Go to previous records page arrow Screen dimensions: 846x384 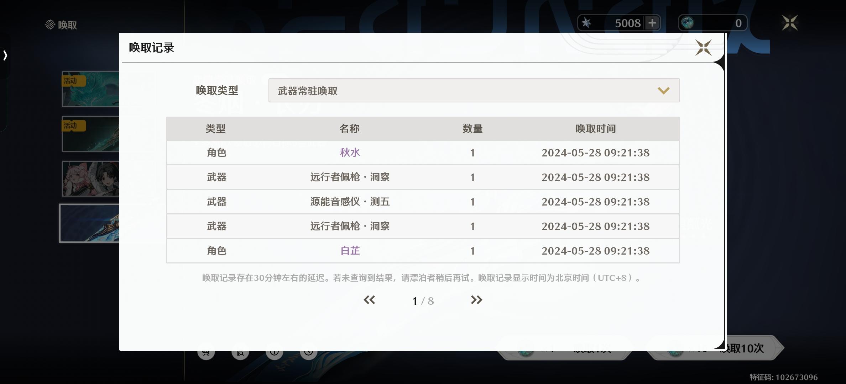pos(369,300)
